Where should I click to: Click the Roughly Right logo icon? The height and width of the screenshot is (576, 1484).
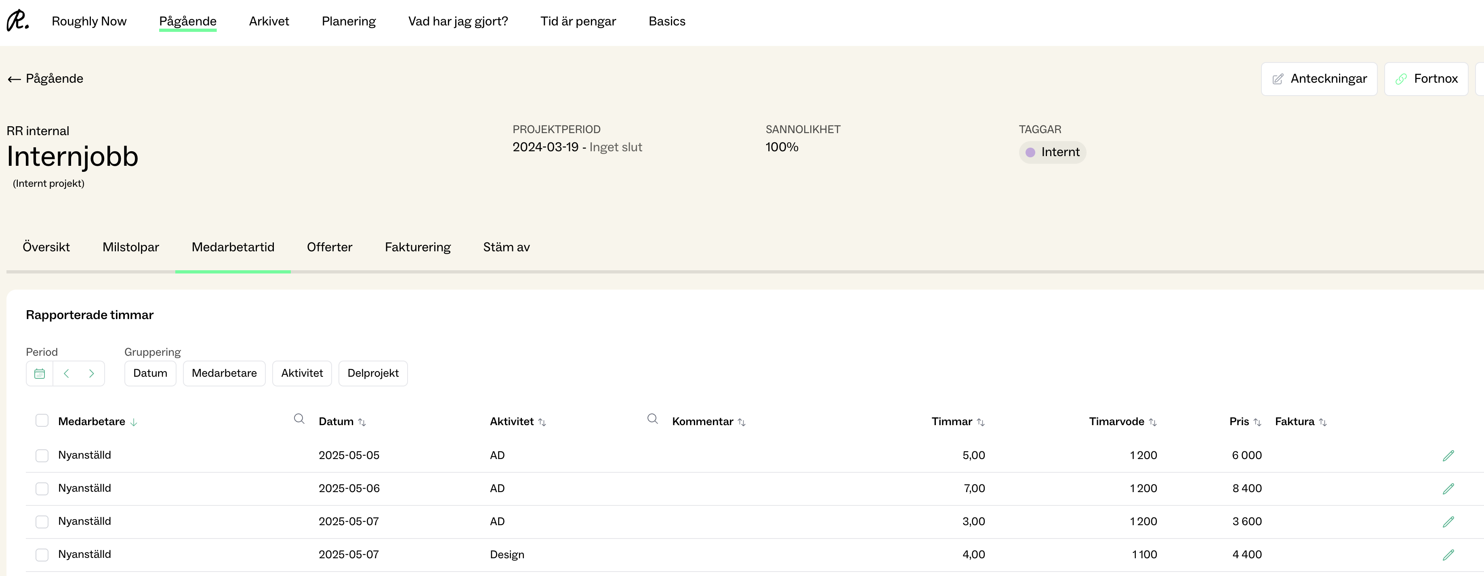[x=17, y=21]
